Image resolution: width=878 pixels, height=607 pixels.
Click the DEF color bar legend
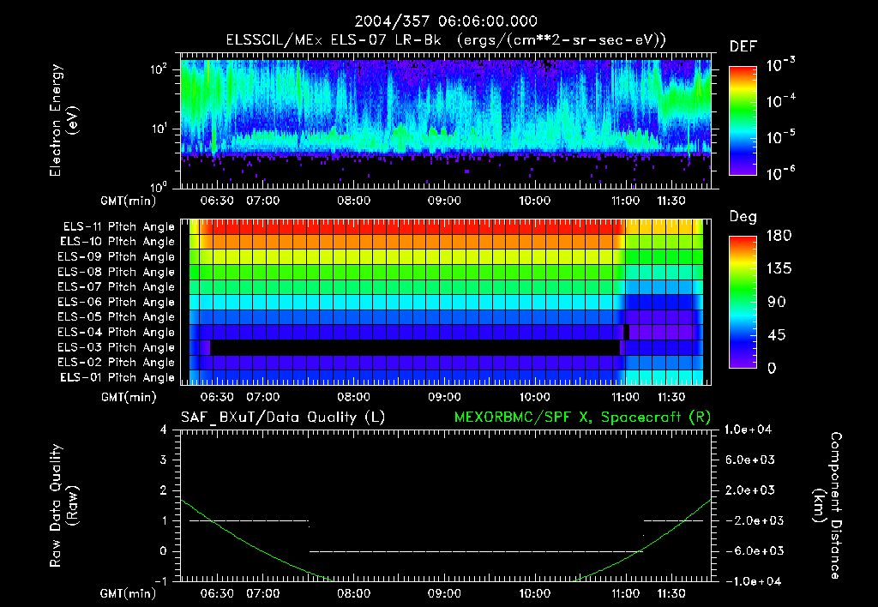(x=743, y=120)
